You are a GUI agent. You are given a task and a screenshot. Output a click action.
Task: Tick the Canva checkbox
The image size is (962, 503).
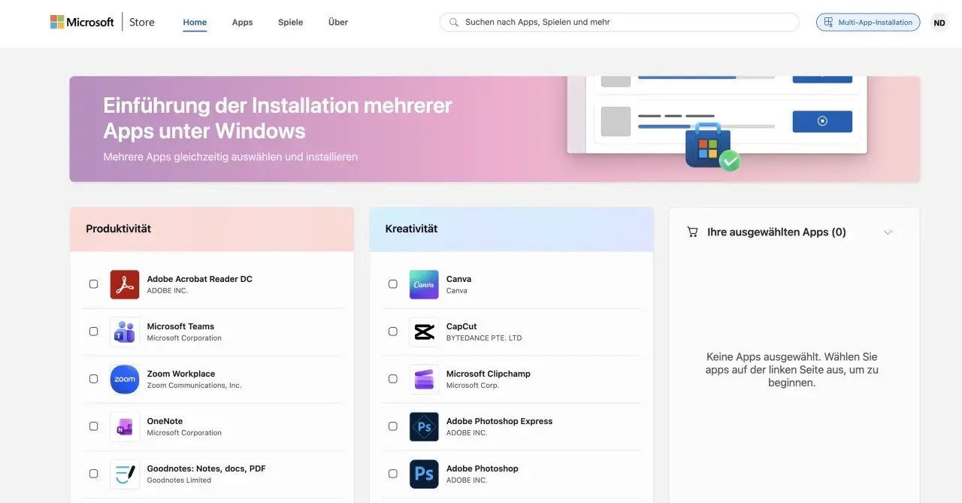(392, 284)
